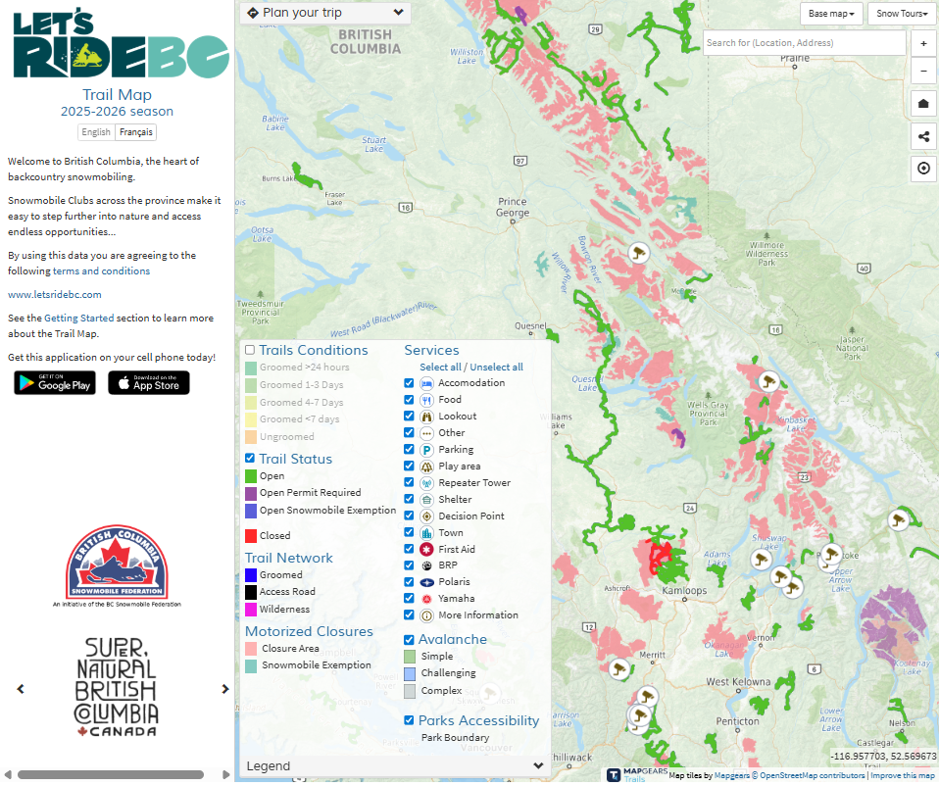Open the Base map dropdown
Image resolution: width=939 pixels, height=786 pixels.
click(x=831, y=14)
